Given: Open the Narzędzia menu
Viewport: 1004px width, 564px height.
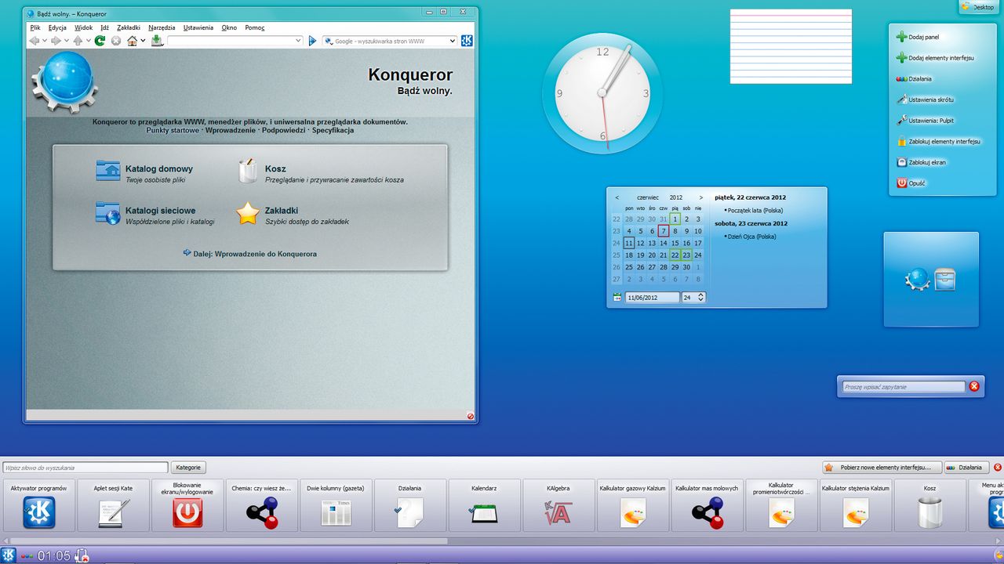Looking at the screenshot, I should [x=162, y=27].
